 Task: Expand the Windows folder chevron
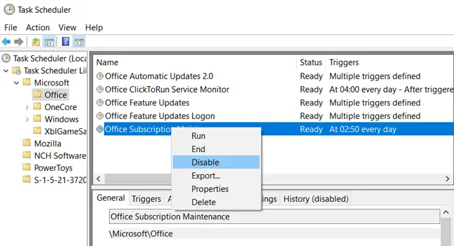(27, 120)
